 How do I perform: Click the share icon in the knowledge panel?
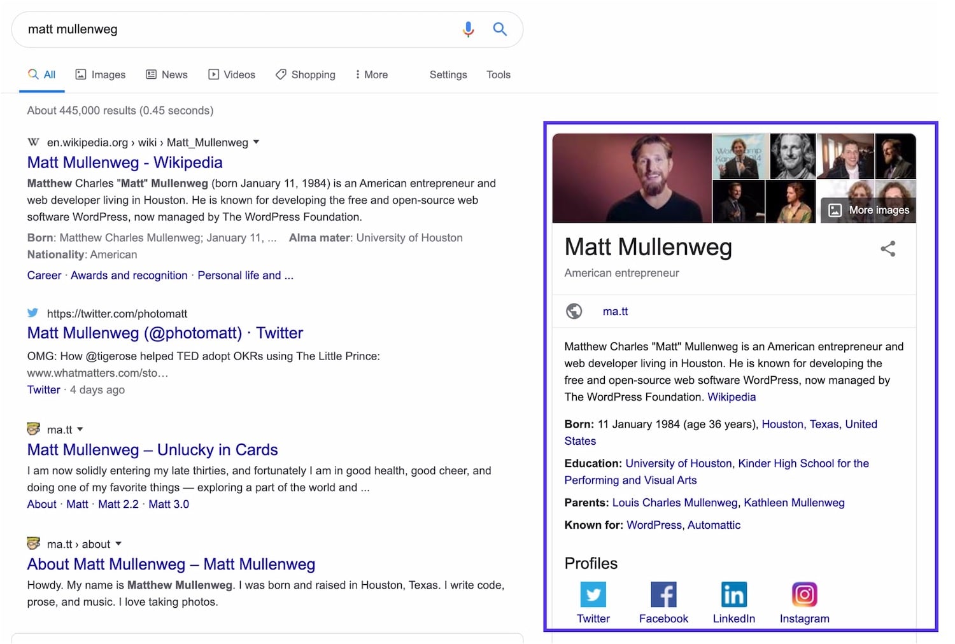point(888,249)
